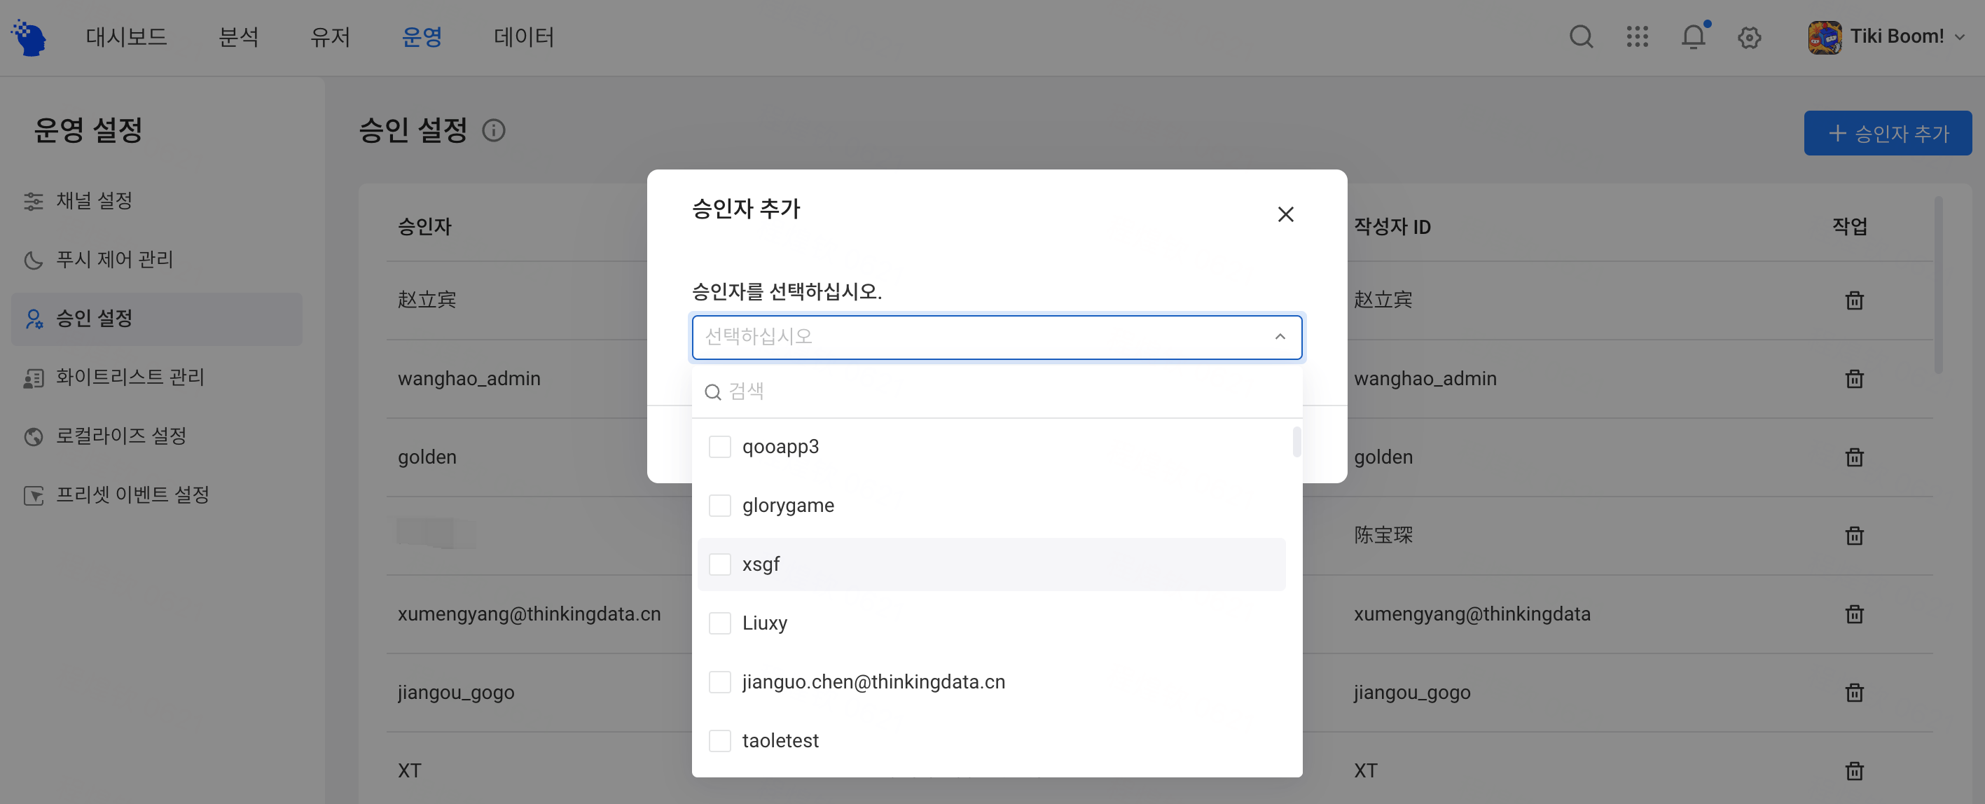Click the 승인자 추가 button
This screenshot has width=1985, height=804.
[x=1887, y=133]
